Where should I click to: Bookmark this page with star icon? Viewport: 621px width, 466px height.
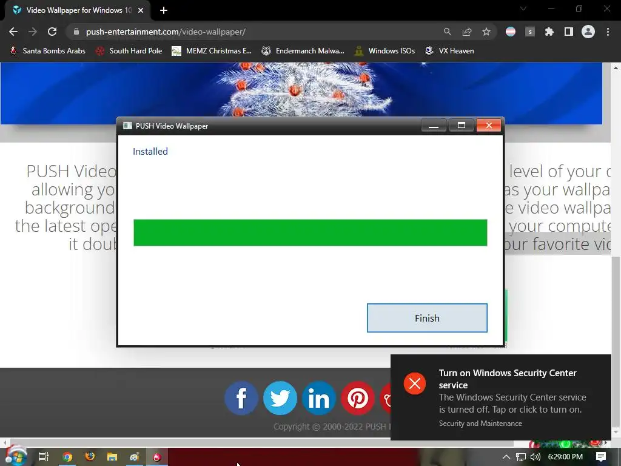486,32
